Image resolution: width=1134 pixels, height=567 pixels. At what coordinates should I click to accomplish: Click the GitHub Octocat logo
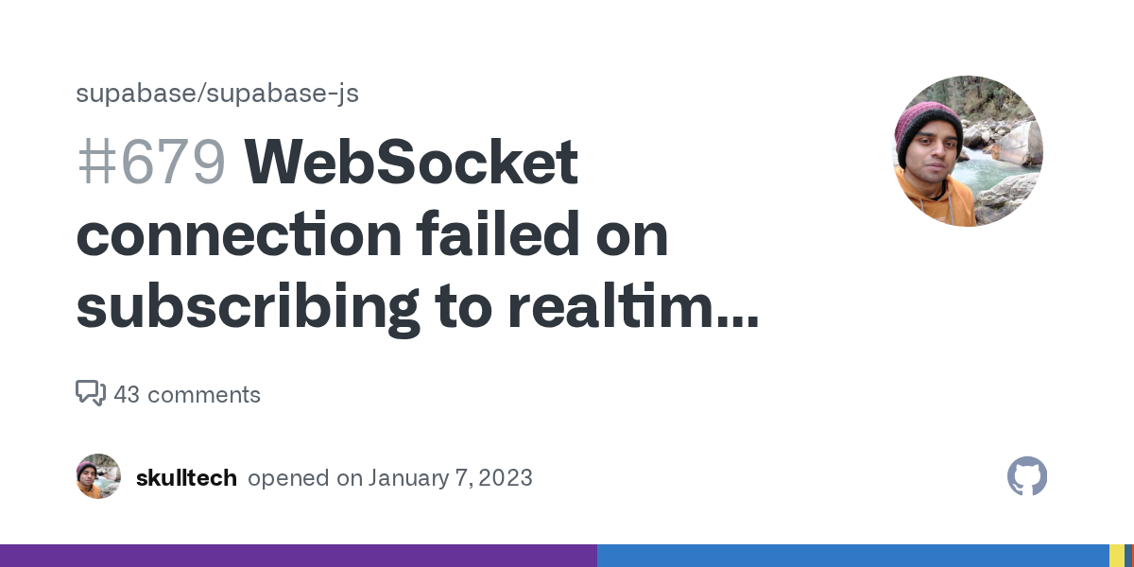1027,477
